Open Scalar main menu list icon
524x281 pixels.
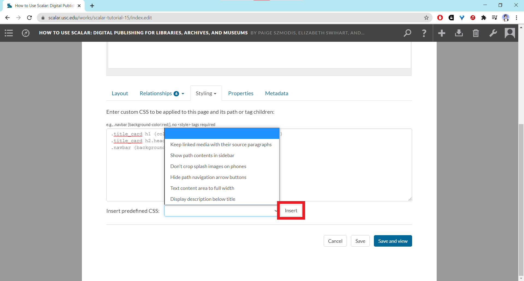[9, 33]
